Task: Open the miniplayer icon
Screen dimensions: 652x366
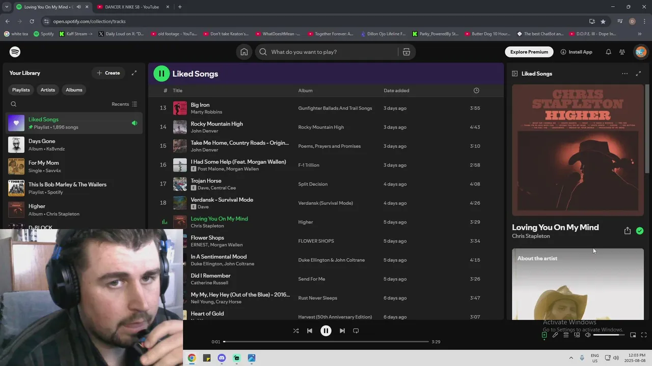Action: click(633, 335)
